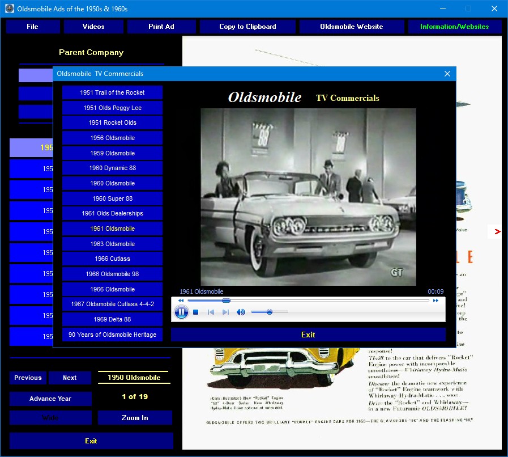Click the '1 of 19' ad counter
The width and height of the screenshot is (508, 457).
(135, 397)
